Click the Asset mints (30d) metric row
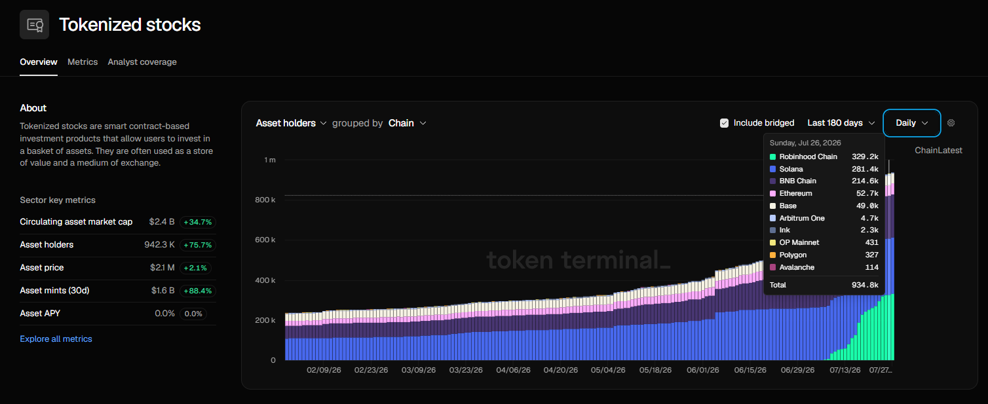Viewport: 988px width, 404px height. [118, 291]
